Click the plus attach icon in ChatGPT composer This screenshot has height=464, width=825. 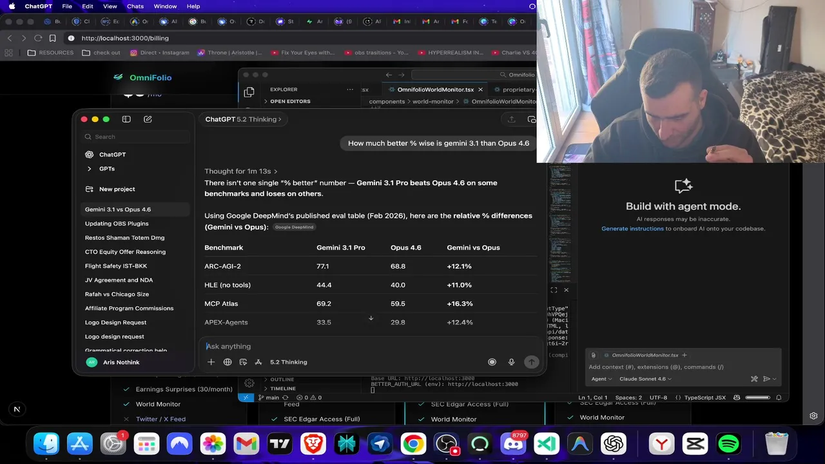coord(211,362)
